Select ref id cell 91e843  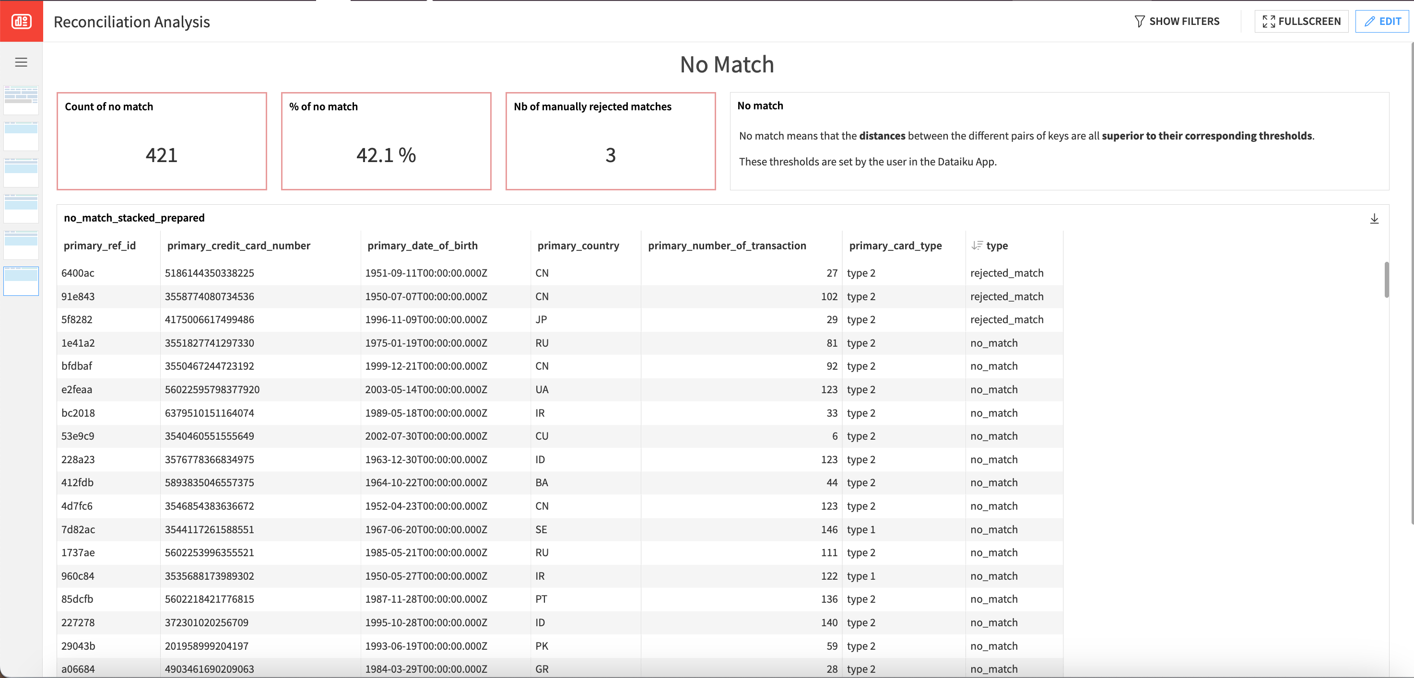pos(78,296)
